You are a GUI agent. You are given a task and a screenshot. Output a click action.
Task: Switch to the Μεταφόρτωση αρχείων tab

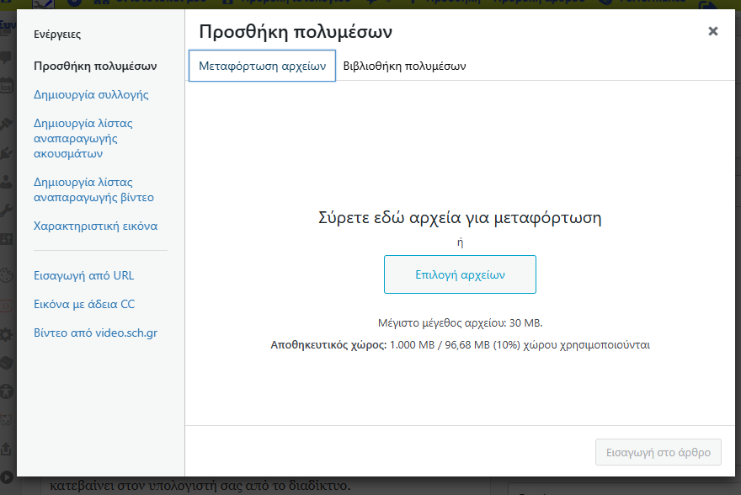pos(262,66)
